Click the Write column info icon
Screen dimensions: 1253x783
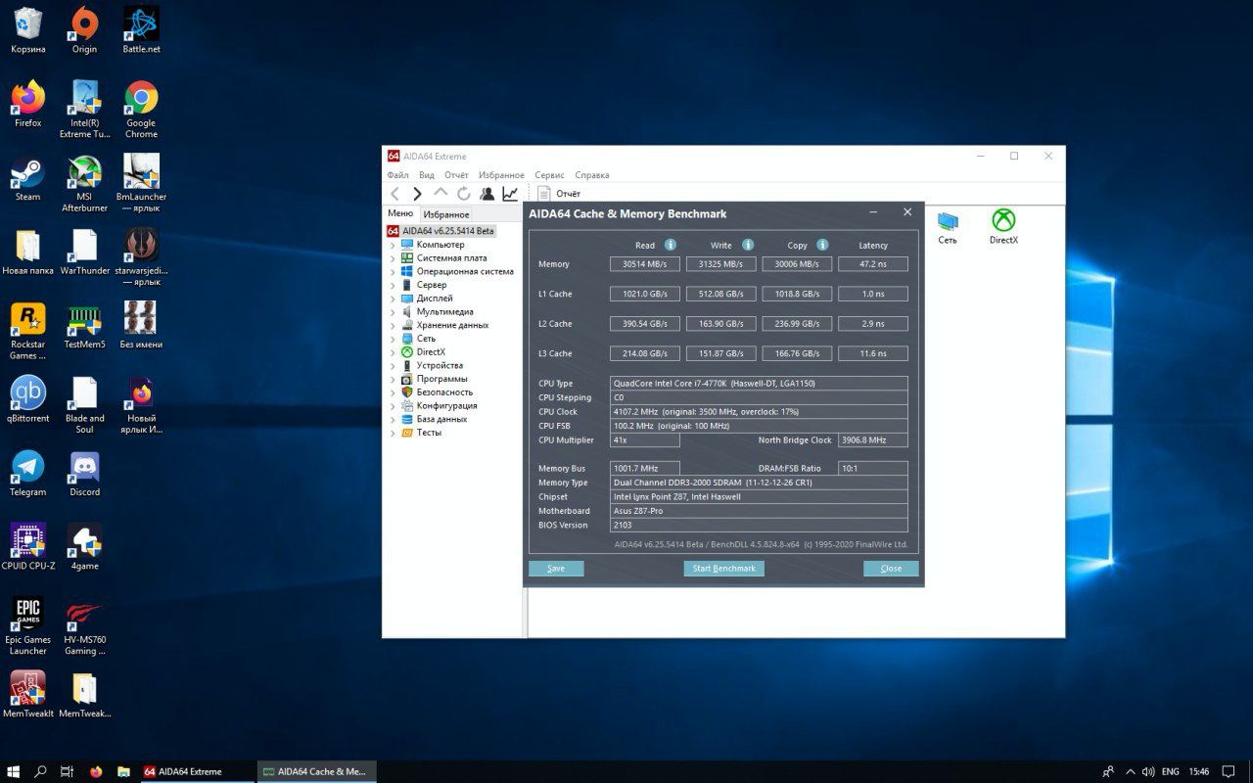pos(748,245)
